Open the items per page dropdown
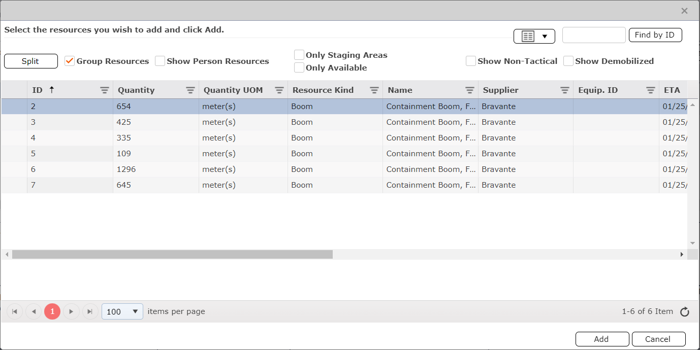Viewport: 700px width, 350px height. [x=122, y=311]
